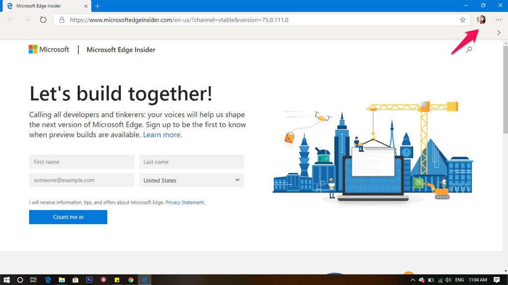Viewport: 508px width, 285px height.
Task: Click the volume speaker tray icon
Action: [448, 280]
